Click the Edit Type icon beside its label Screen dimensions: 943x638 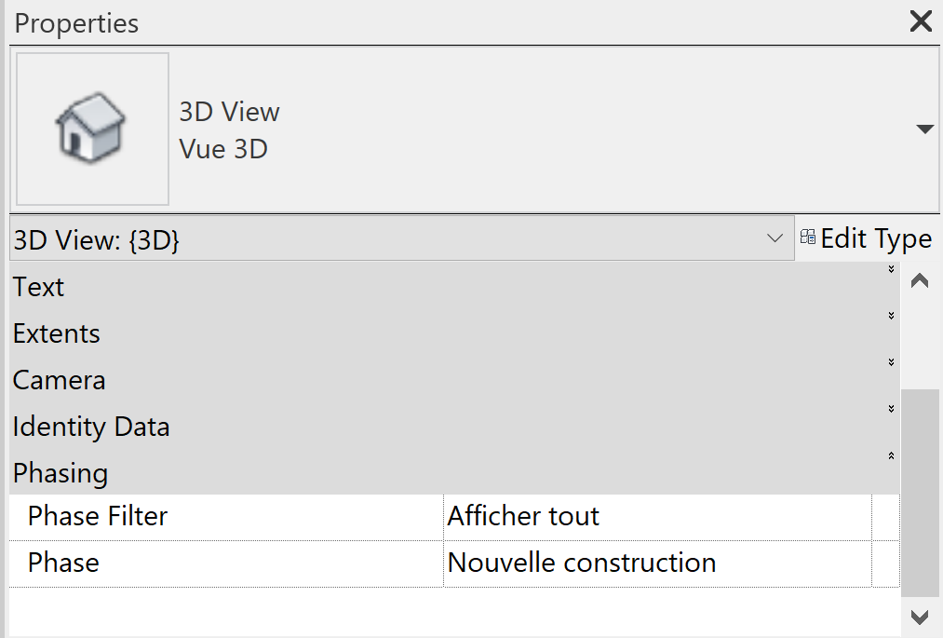point(809,238)
